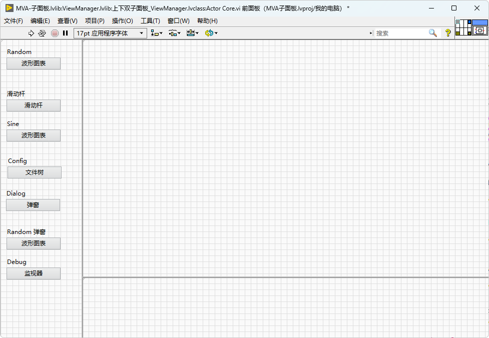Click the 波形图表 button under Random 弹窗
The height and width of the screenshot is (338, 489).
(34, 243)
